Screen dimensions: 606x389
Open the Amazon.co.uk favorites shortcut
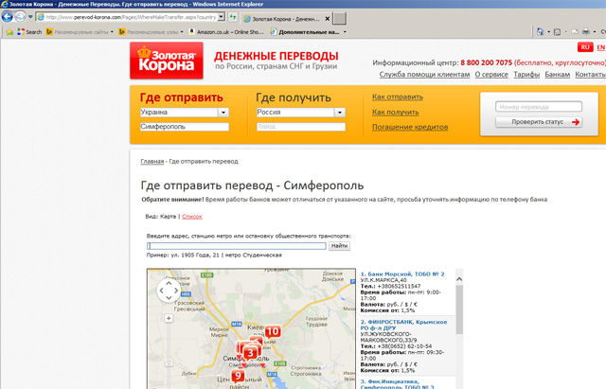coord(226,32)
